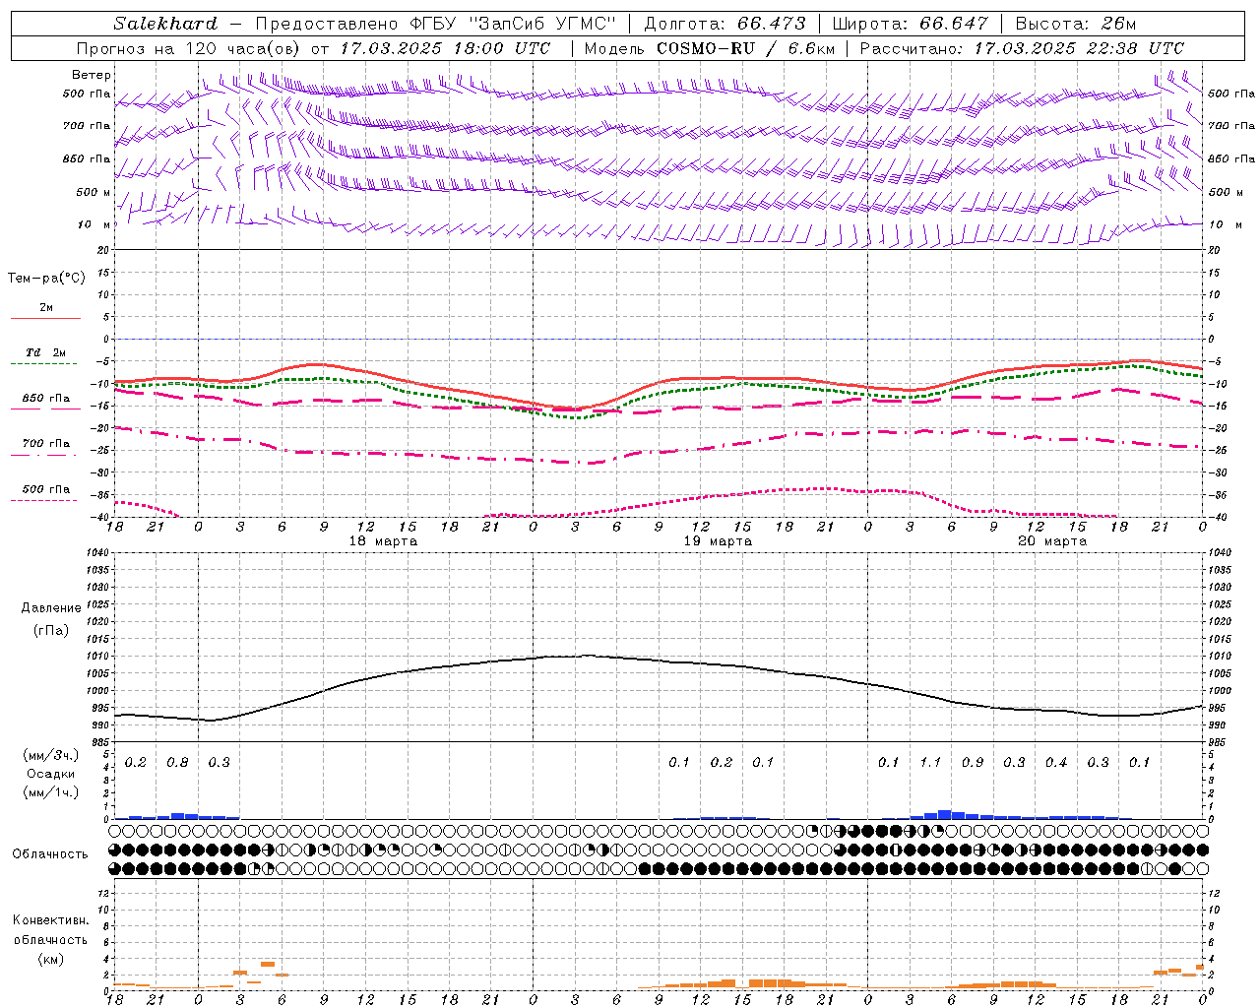Click the Конвективн. panel label
Image resolution: width=1260 pixels, height=1008 pixels.
point(50,920)
